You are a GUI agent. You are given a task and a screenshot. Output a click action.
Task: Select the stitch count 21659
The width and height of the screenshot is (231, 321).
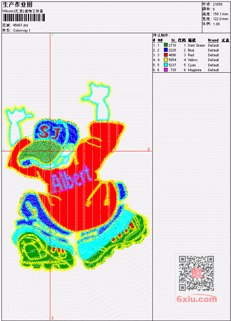click(217, 4)
